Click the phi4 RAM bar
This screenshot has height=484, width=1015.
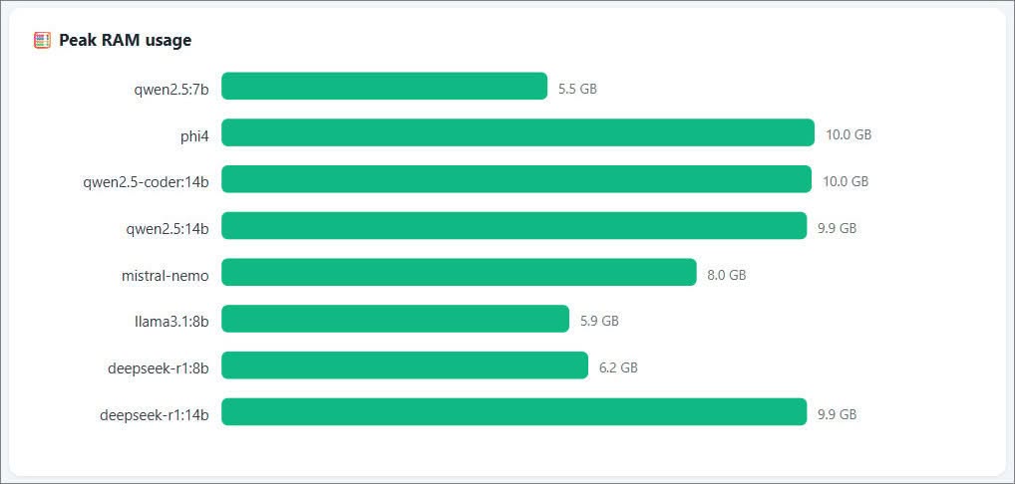(x=517, y=132)
